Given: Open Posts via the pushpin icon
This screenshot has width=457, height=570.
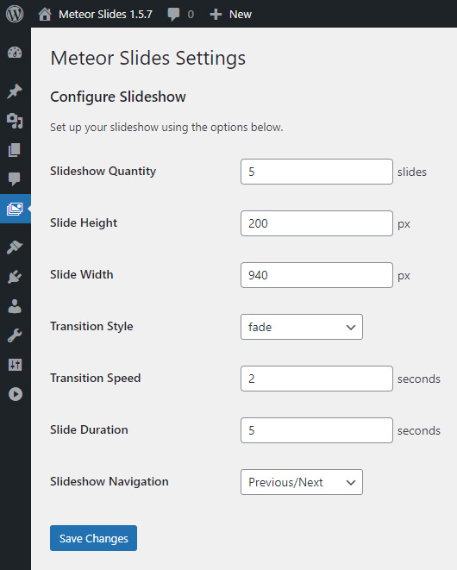Looking at the screenshot, I should (x=15, y=91).
